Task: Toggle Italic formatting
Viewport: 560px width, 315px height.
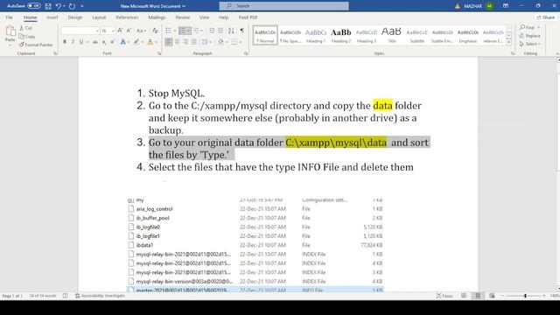Action: 73,42
